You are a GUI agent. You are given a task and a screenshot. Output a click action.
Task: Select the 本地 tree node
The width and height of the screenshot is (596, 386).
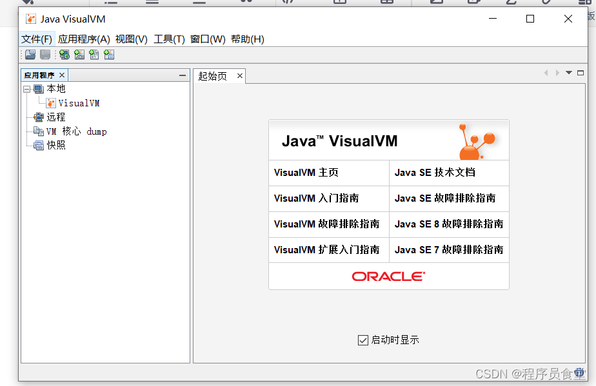[56, 89]
